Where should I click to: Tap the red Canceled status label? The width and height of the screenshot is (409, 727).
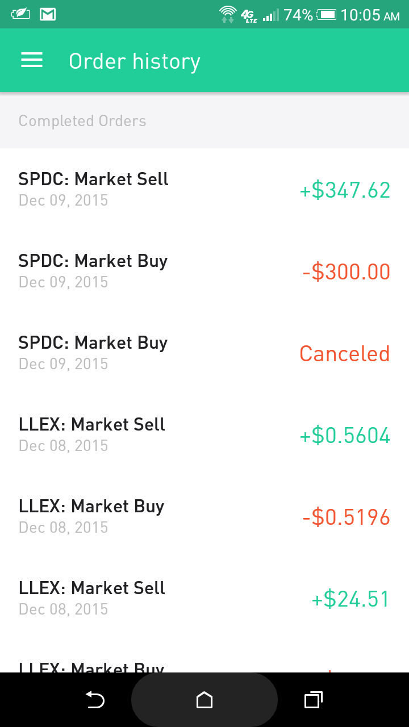pos(344,354)
